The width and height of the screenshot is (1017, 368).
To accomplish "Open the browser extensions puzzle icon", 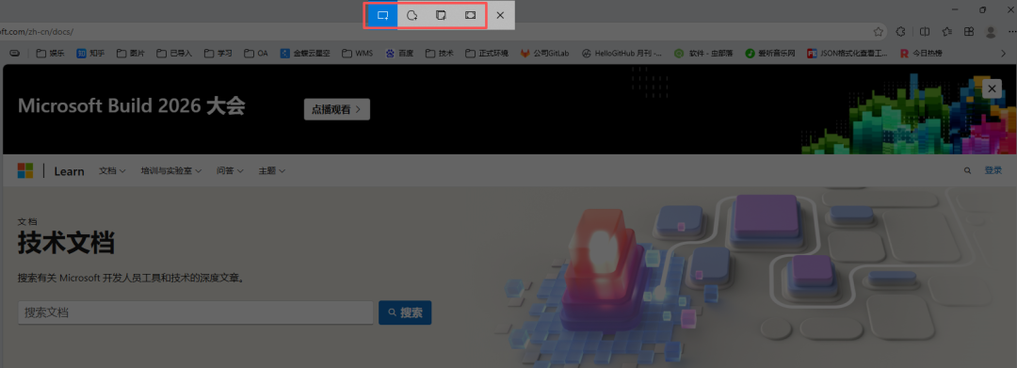I will [x=901, y=32].
